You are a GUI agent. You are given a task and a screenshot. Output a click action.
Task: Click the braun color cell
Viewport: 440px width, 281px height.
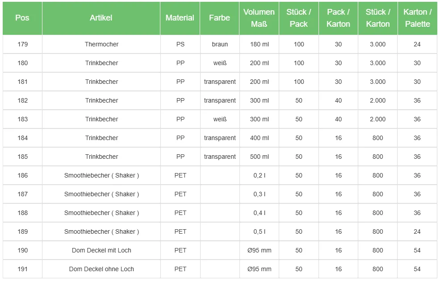[x=220, y=44]
